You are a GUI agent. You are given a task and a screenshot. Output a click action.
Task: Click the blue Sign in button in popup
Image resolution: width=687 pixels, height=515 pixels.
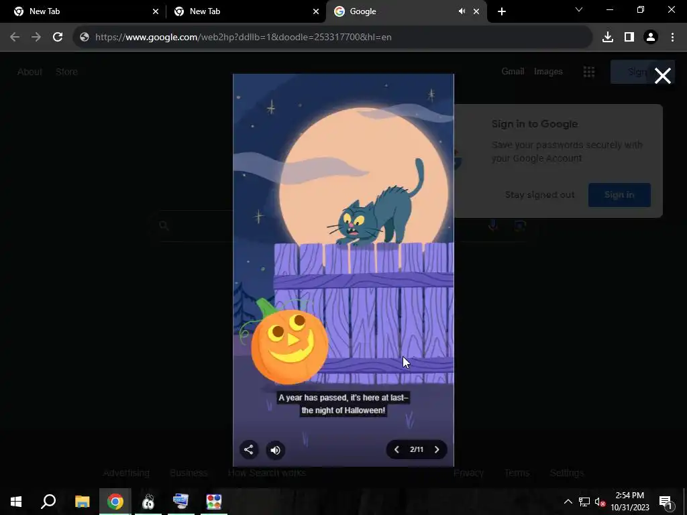[619, 195]
